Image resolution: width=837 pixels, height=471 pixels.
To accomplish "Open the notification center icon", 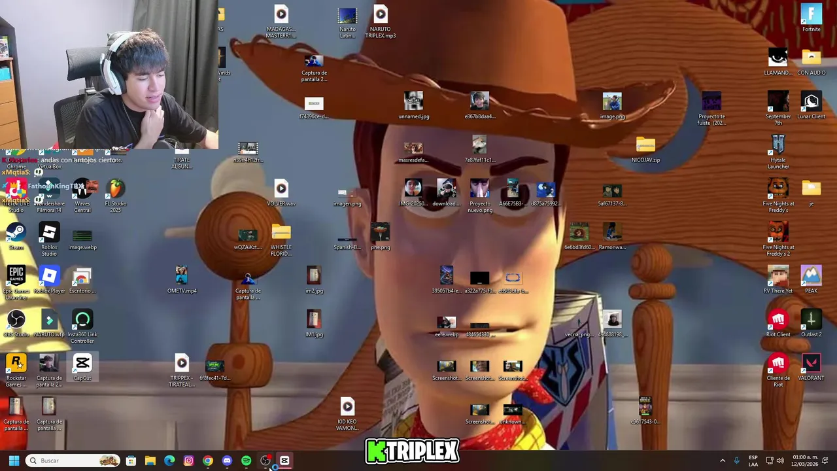I will 825,461.
